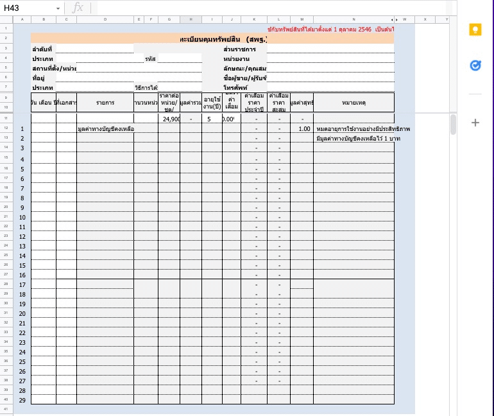Click the cell containing 1.00

[302, 128]
